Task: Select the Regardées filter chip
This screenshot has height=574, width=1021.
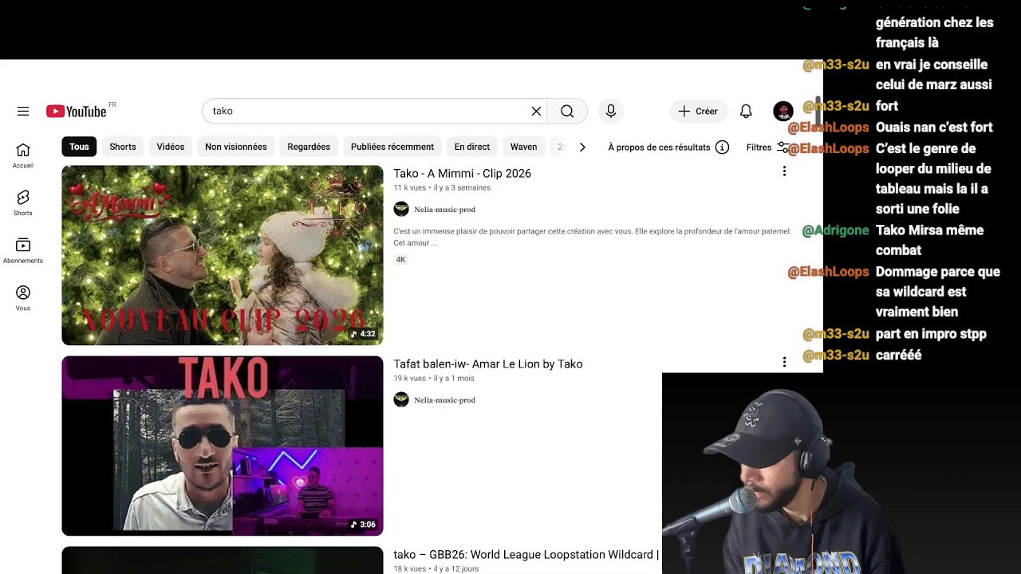Action: [x=309, y=147]
